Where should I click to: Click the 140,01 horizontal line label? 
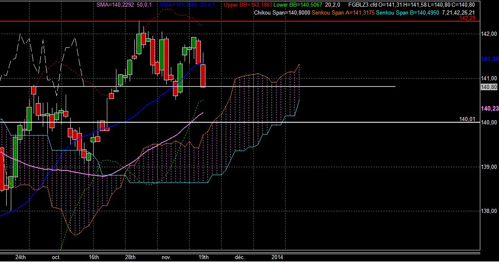pos(467,119)
